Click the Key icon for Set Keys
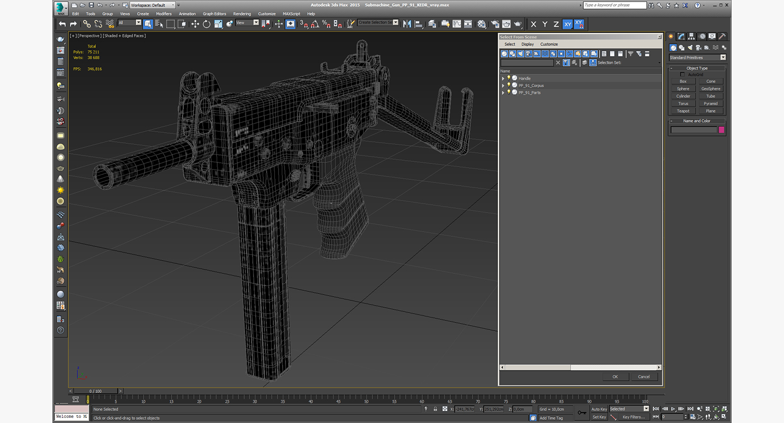This screenshot has height=423, width=784. click(x=582, y=413)
